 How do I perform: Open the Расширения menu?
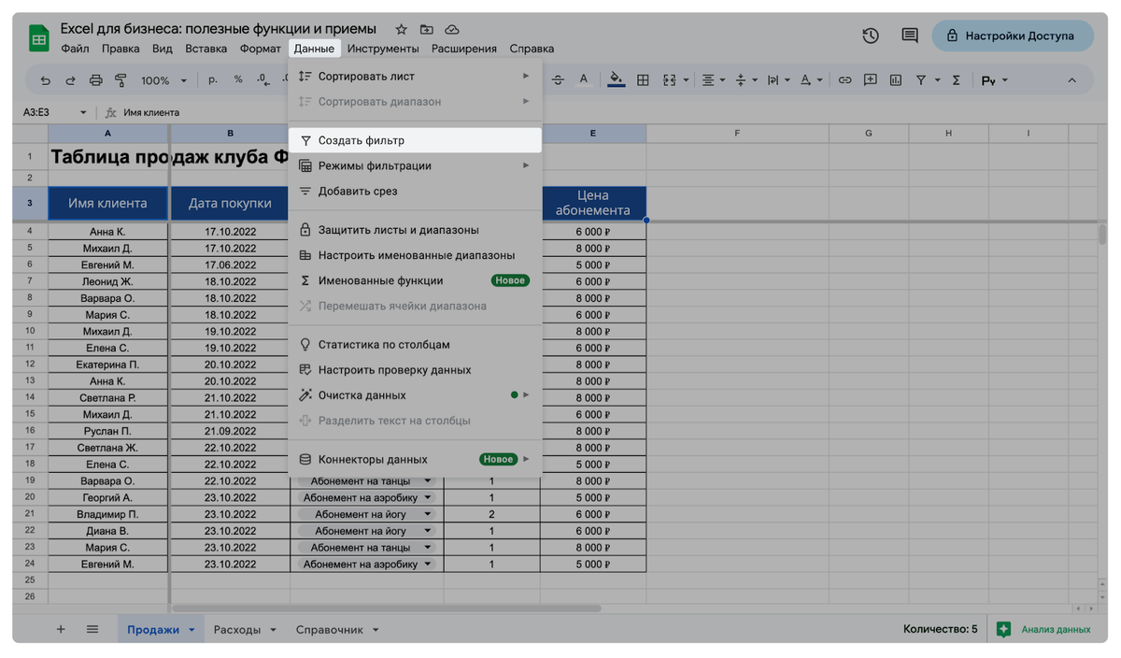click(464, 49)
